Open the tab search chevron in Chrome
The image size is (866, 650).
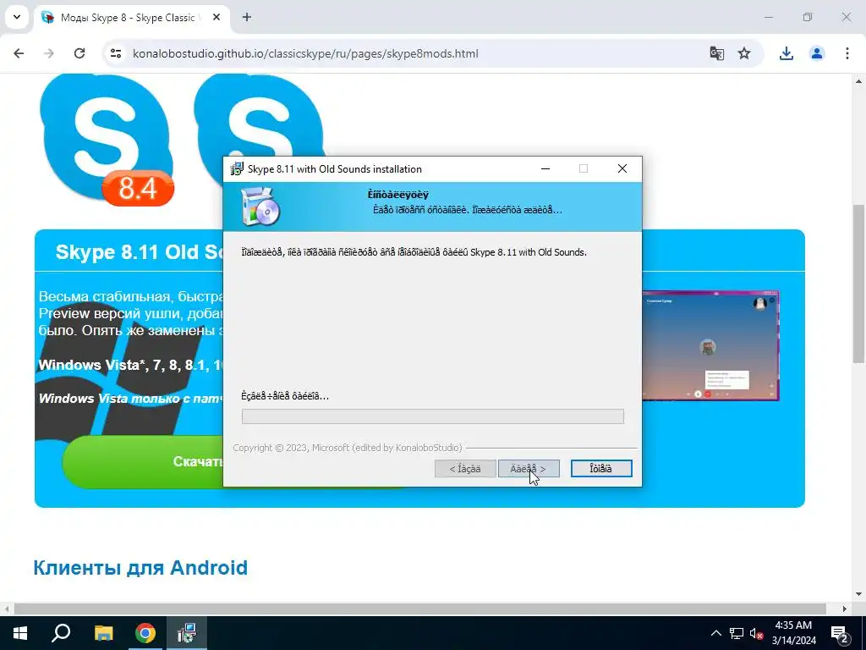17,17
